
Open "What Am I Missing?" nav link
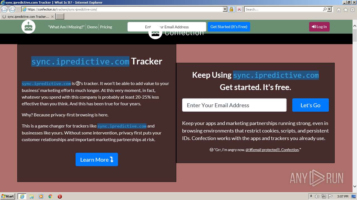pos(66,27)
